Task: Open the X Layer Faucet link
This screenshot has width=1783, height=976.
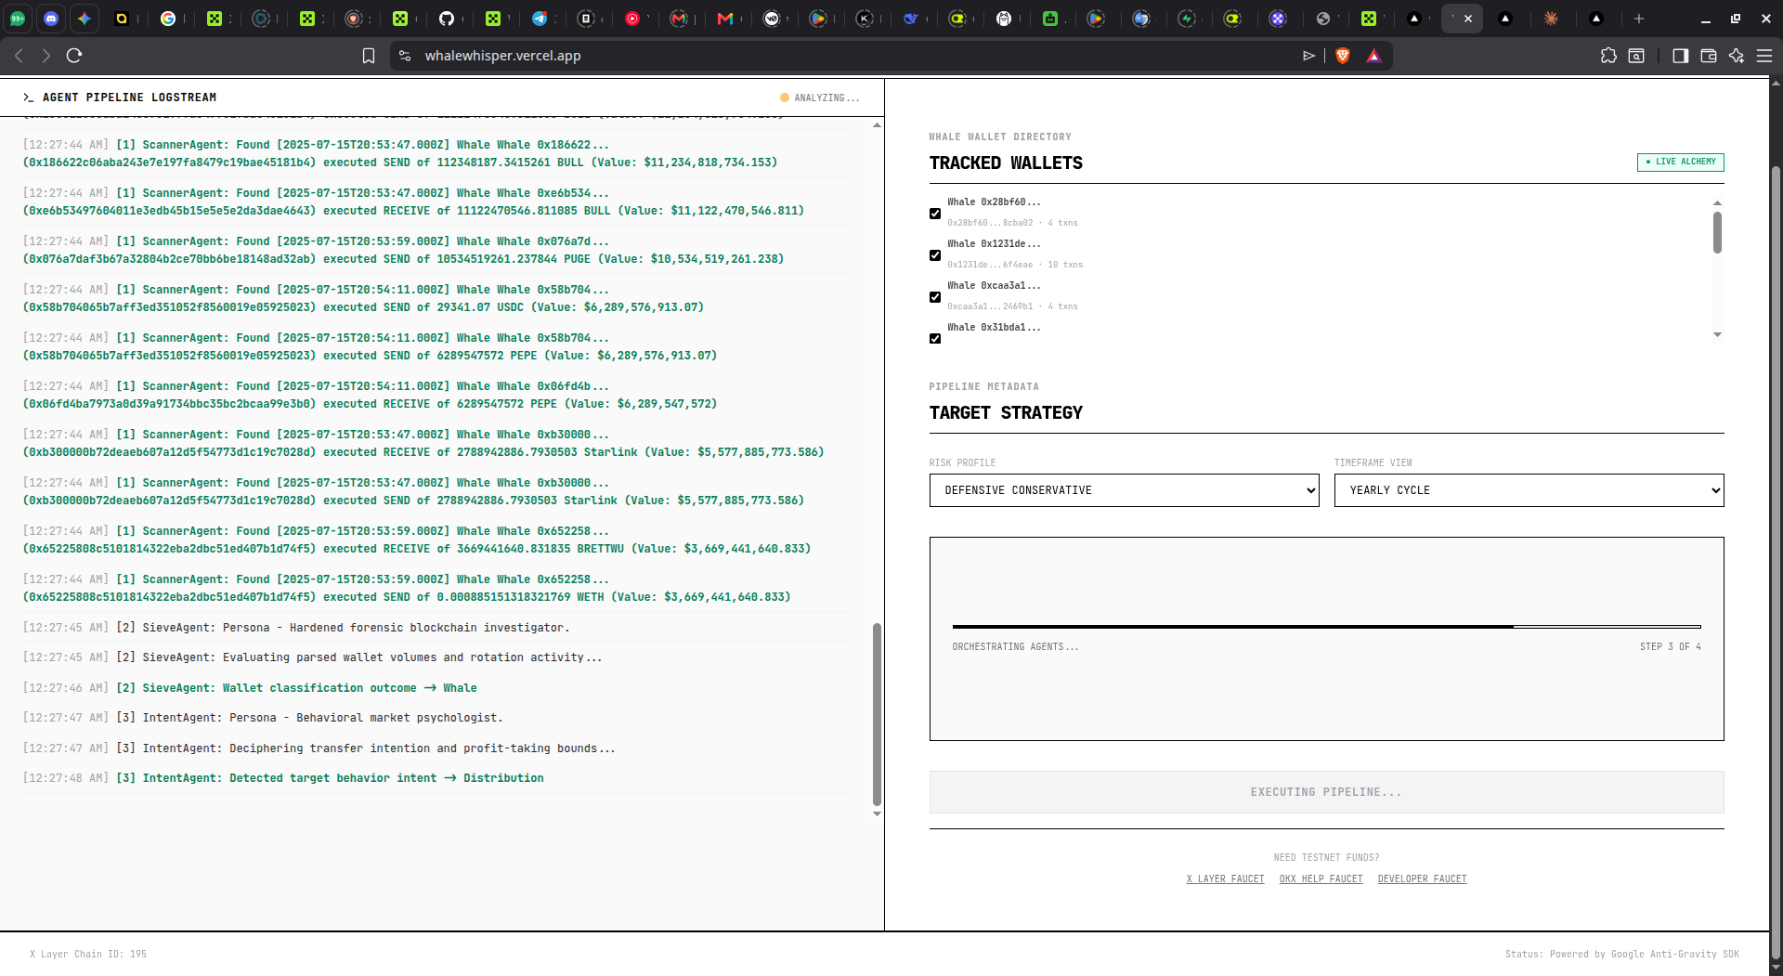Action: [x=1225, y=878]
